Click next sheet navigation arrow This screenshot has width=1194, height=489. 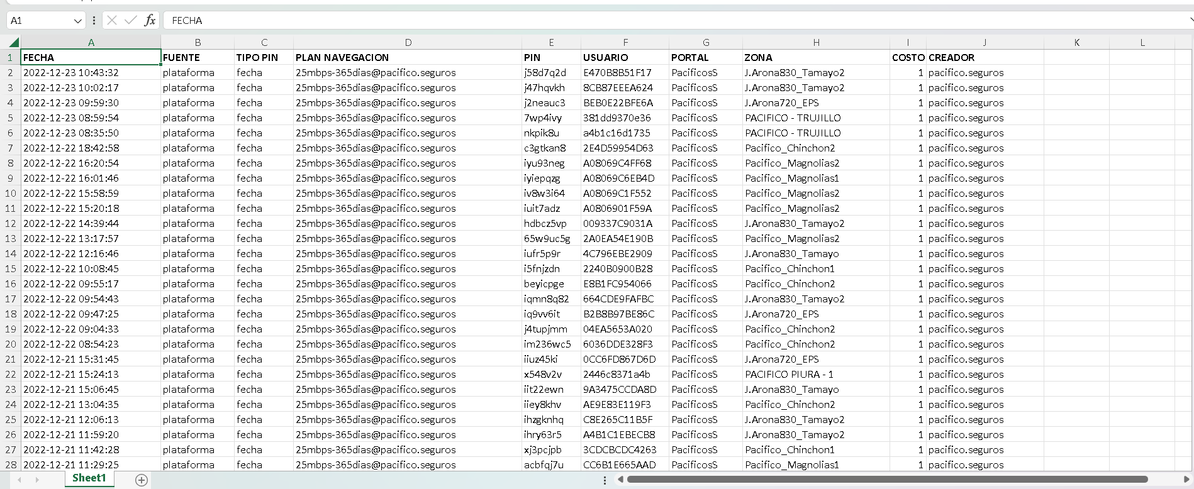coord(37,480)
